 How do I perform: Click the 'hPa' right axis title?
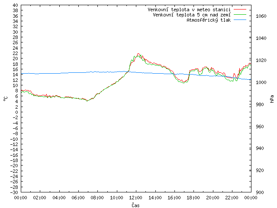[x=272, y=99]
